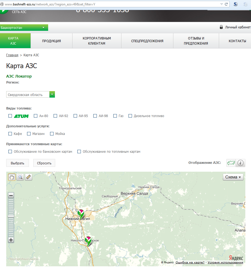Check the Дизельное топливо checkbox

pos(130,116)
